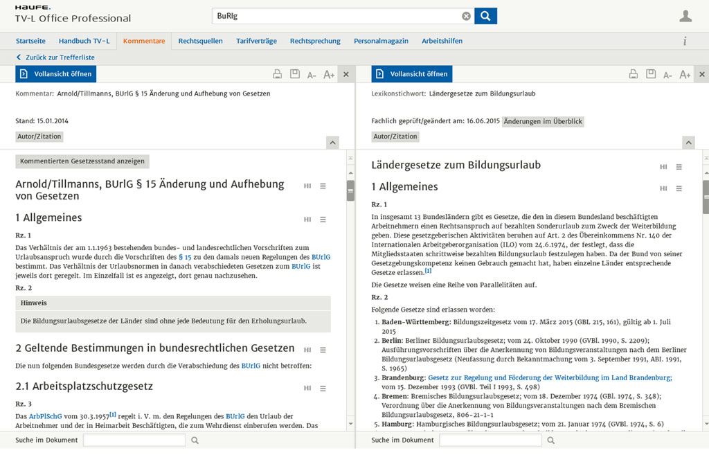Click left panel scroll-up arrow
The image size is (709, 464).
(350, 173)
